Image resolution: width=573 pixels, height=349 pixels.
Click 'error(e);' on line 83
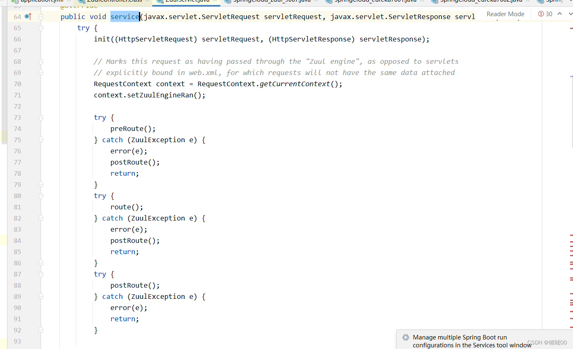click(x=129, y=229)
